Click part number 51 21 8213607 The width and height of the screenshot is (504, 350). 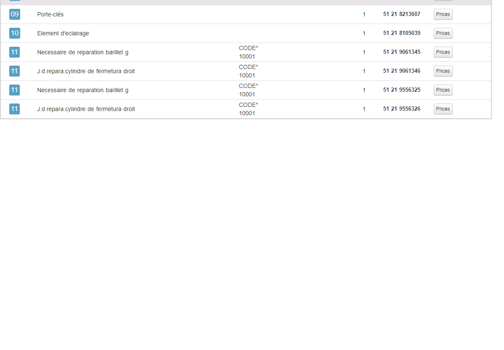coord(401,14)
